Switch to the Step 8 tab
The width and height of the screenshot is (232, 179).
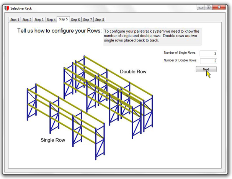tap(100, 20)
